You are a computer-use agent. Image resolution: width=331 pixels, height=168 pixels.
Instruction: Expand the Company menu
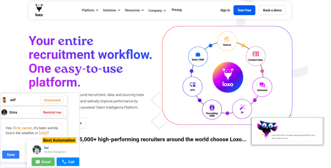pos(157,10)
